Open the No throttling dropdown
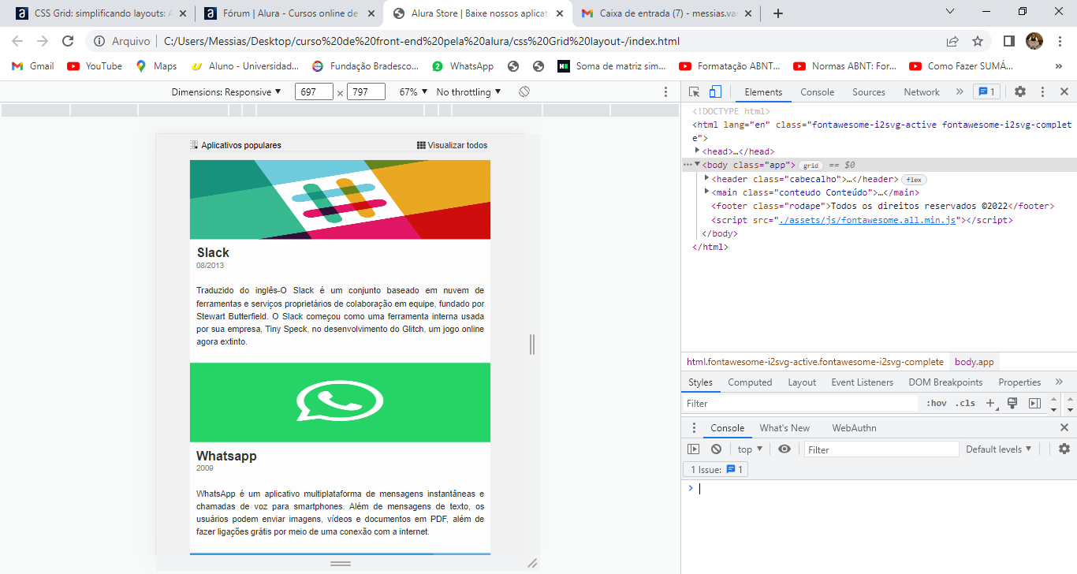Viewport: 1077px width, 574px height. 468,92
